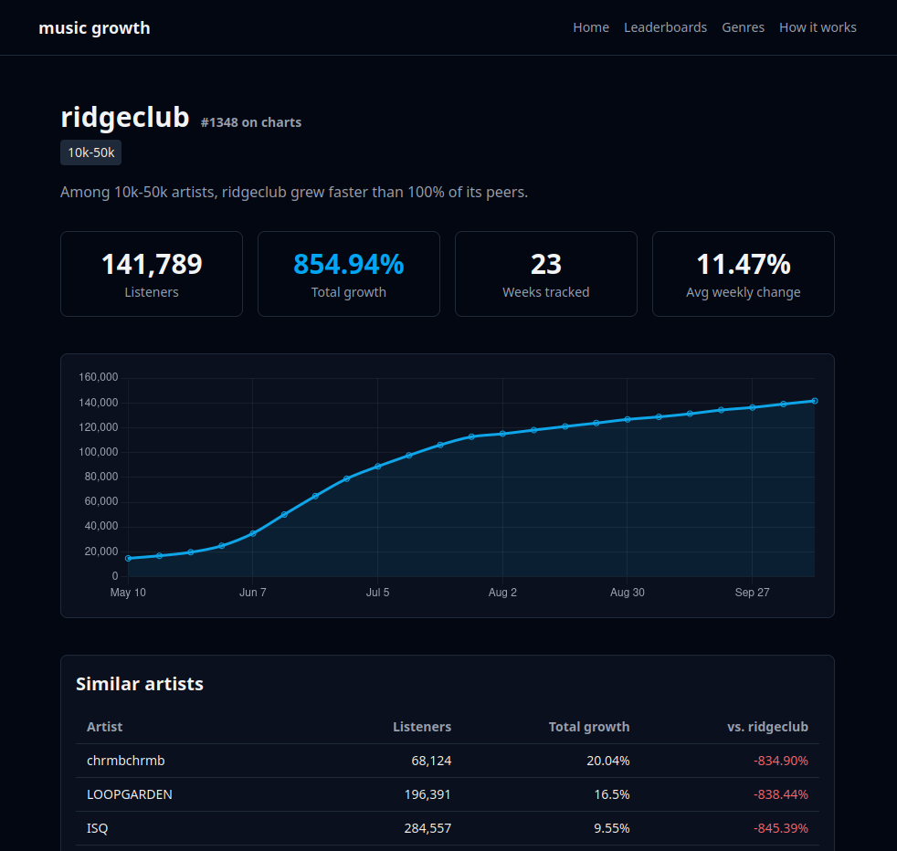Click the ridgeclub artist heading

tap(125, 117)
